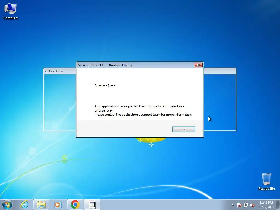
Task: Switch to Google Chrome in the taskbar
Action: point(75,205)
